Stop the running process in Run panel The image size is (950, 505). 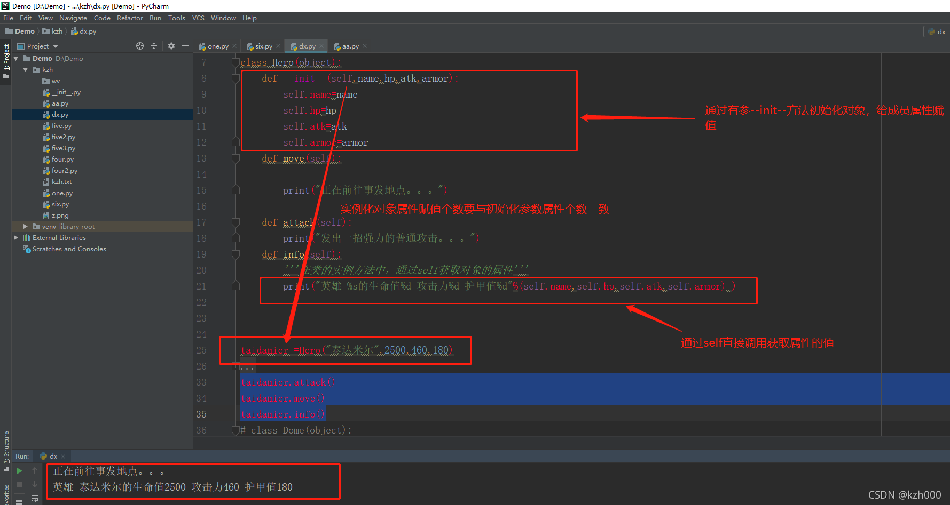19,485
